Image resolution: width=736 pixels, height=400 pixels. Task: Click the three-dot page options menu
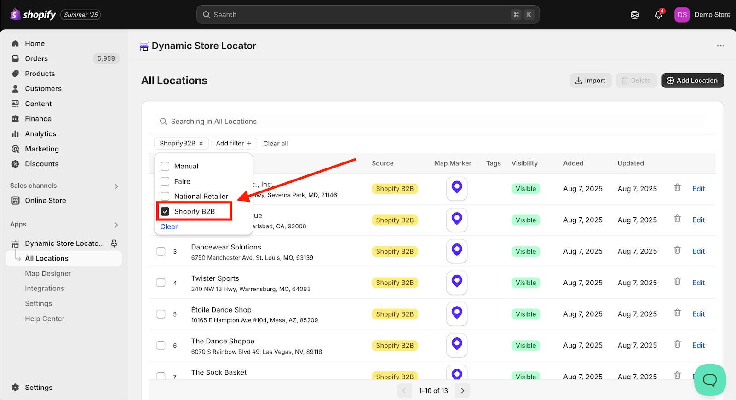coord(720,46)
